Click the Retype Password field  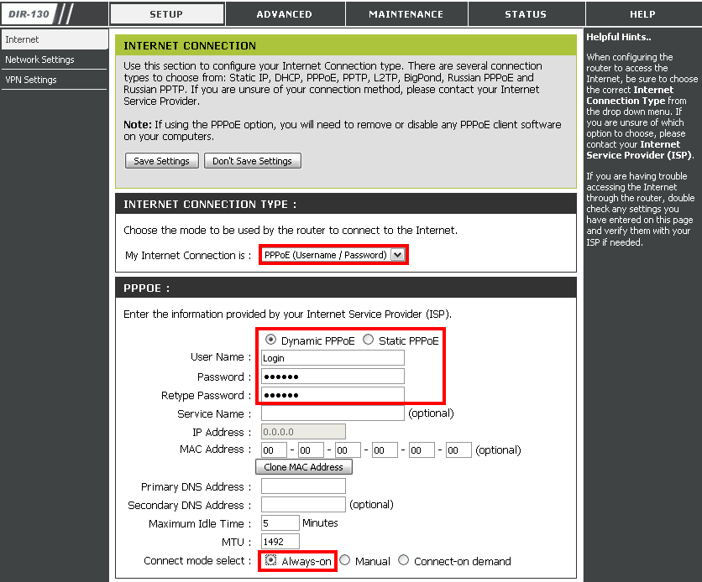click(x=333, y=395)
